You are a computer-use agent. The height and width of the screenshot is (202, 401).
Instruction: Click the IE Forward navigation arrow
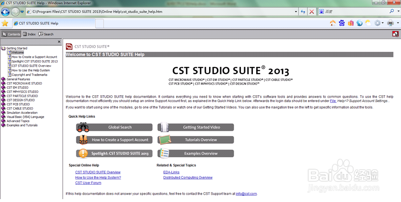15,12
